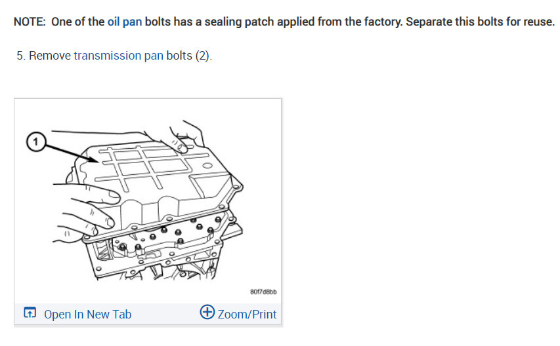Open the 'oil pan' hyperlink in the note

pyautogui.click(x=125, y=22)
